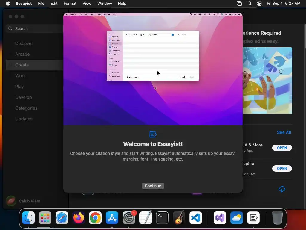Click OPEN button for MLA & More app

pyautogui.click(x=282, y=148)
